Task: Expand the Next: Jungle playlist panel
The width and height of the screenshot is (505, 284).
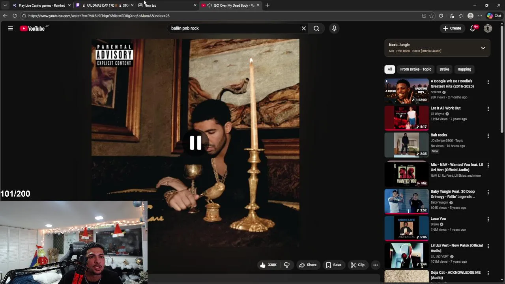Action: [483, 48]
